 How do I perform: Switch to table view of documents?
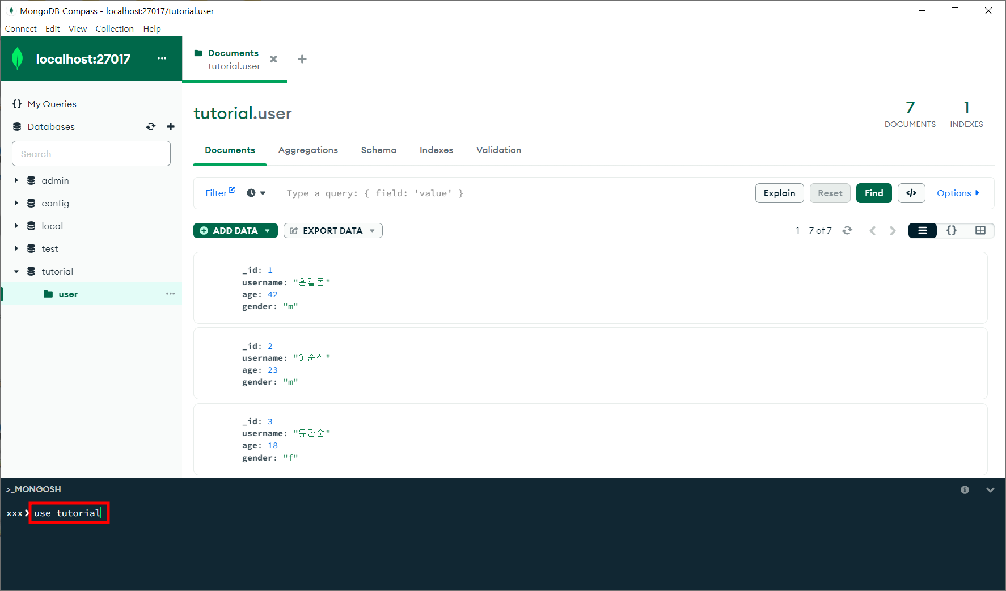click(980, 230)
